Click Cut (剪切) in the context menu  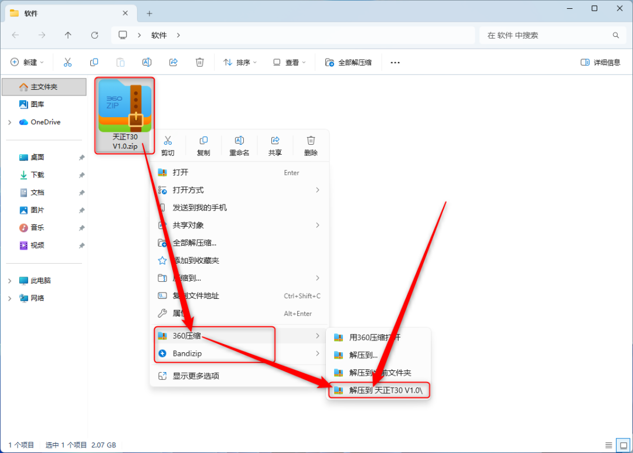168,146
